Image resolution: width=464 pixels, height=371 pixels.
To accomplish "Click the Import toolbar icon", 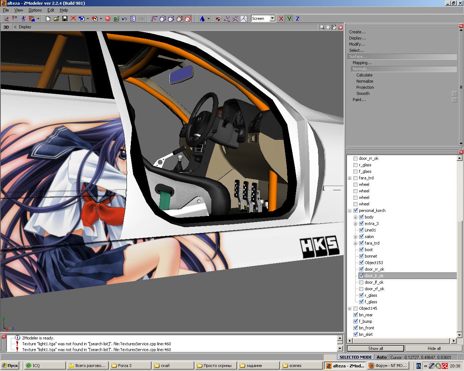I will (x=82, y=18).
